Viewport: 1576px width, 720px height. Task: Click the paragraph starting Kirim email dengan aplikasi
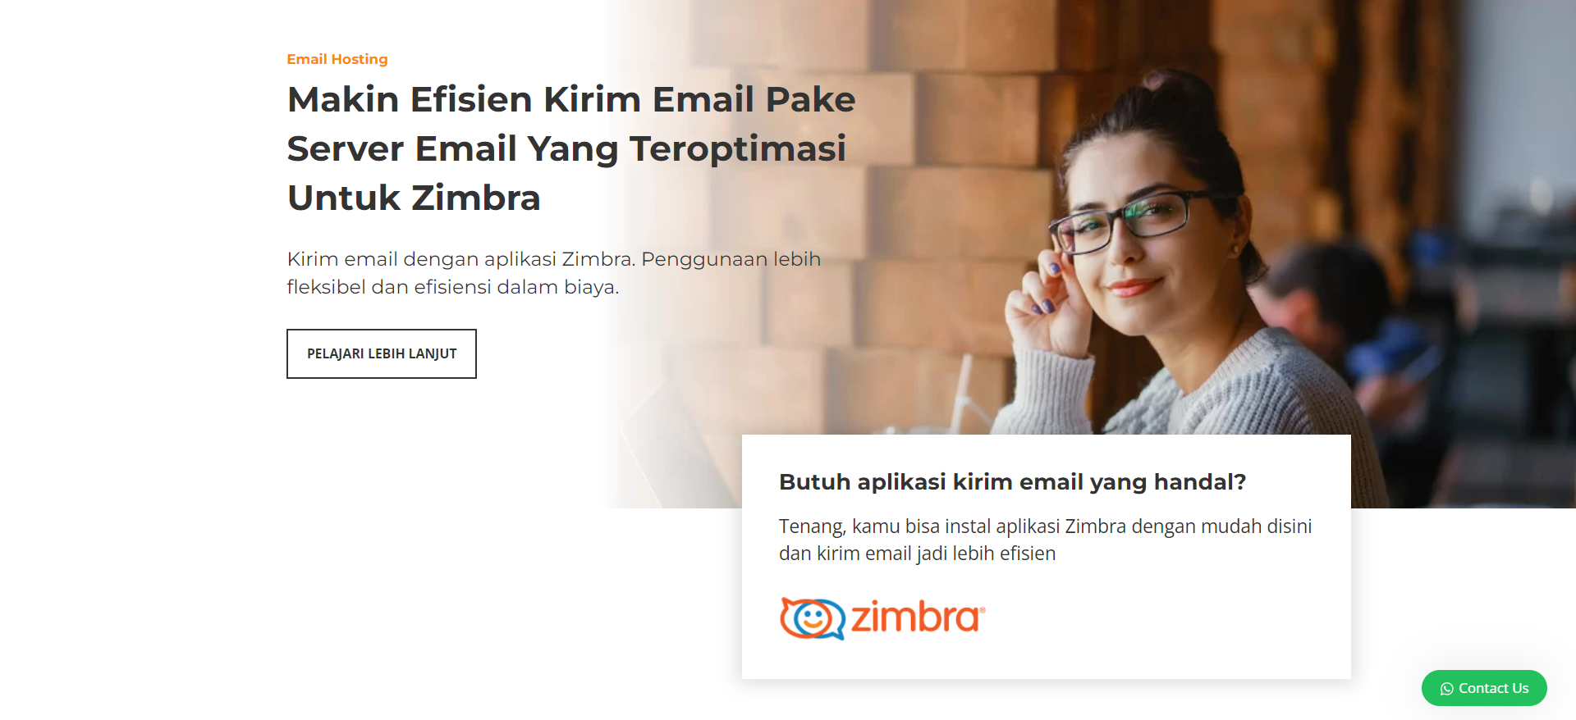(554, 273)
